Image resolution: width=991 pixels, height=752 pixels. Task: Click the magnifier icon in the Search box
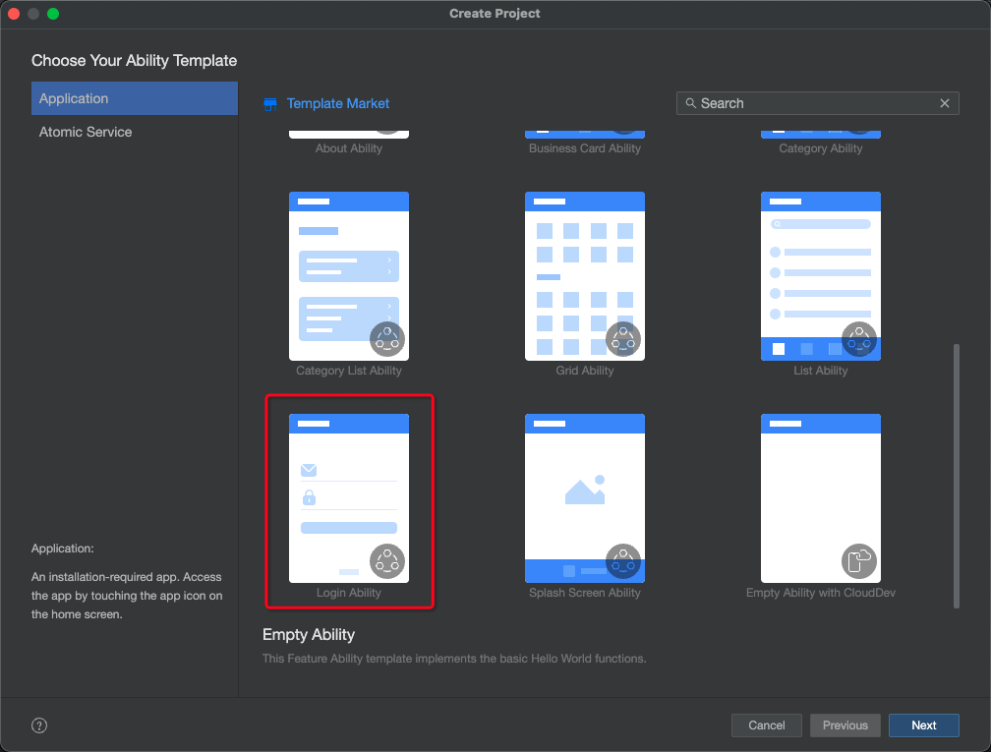click(690, 103)
